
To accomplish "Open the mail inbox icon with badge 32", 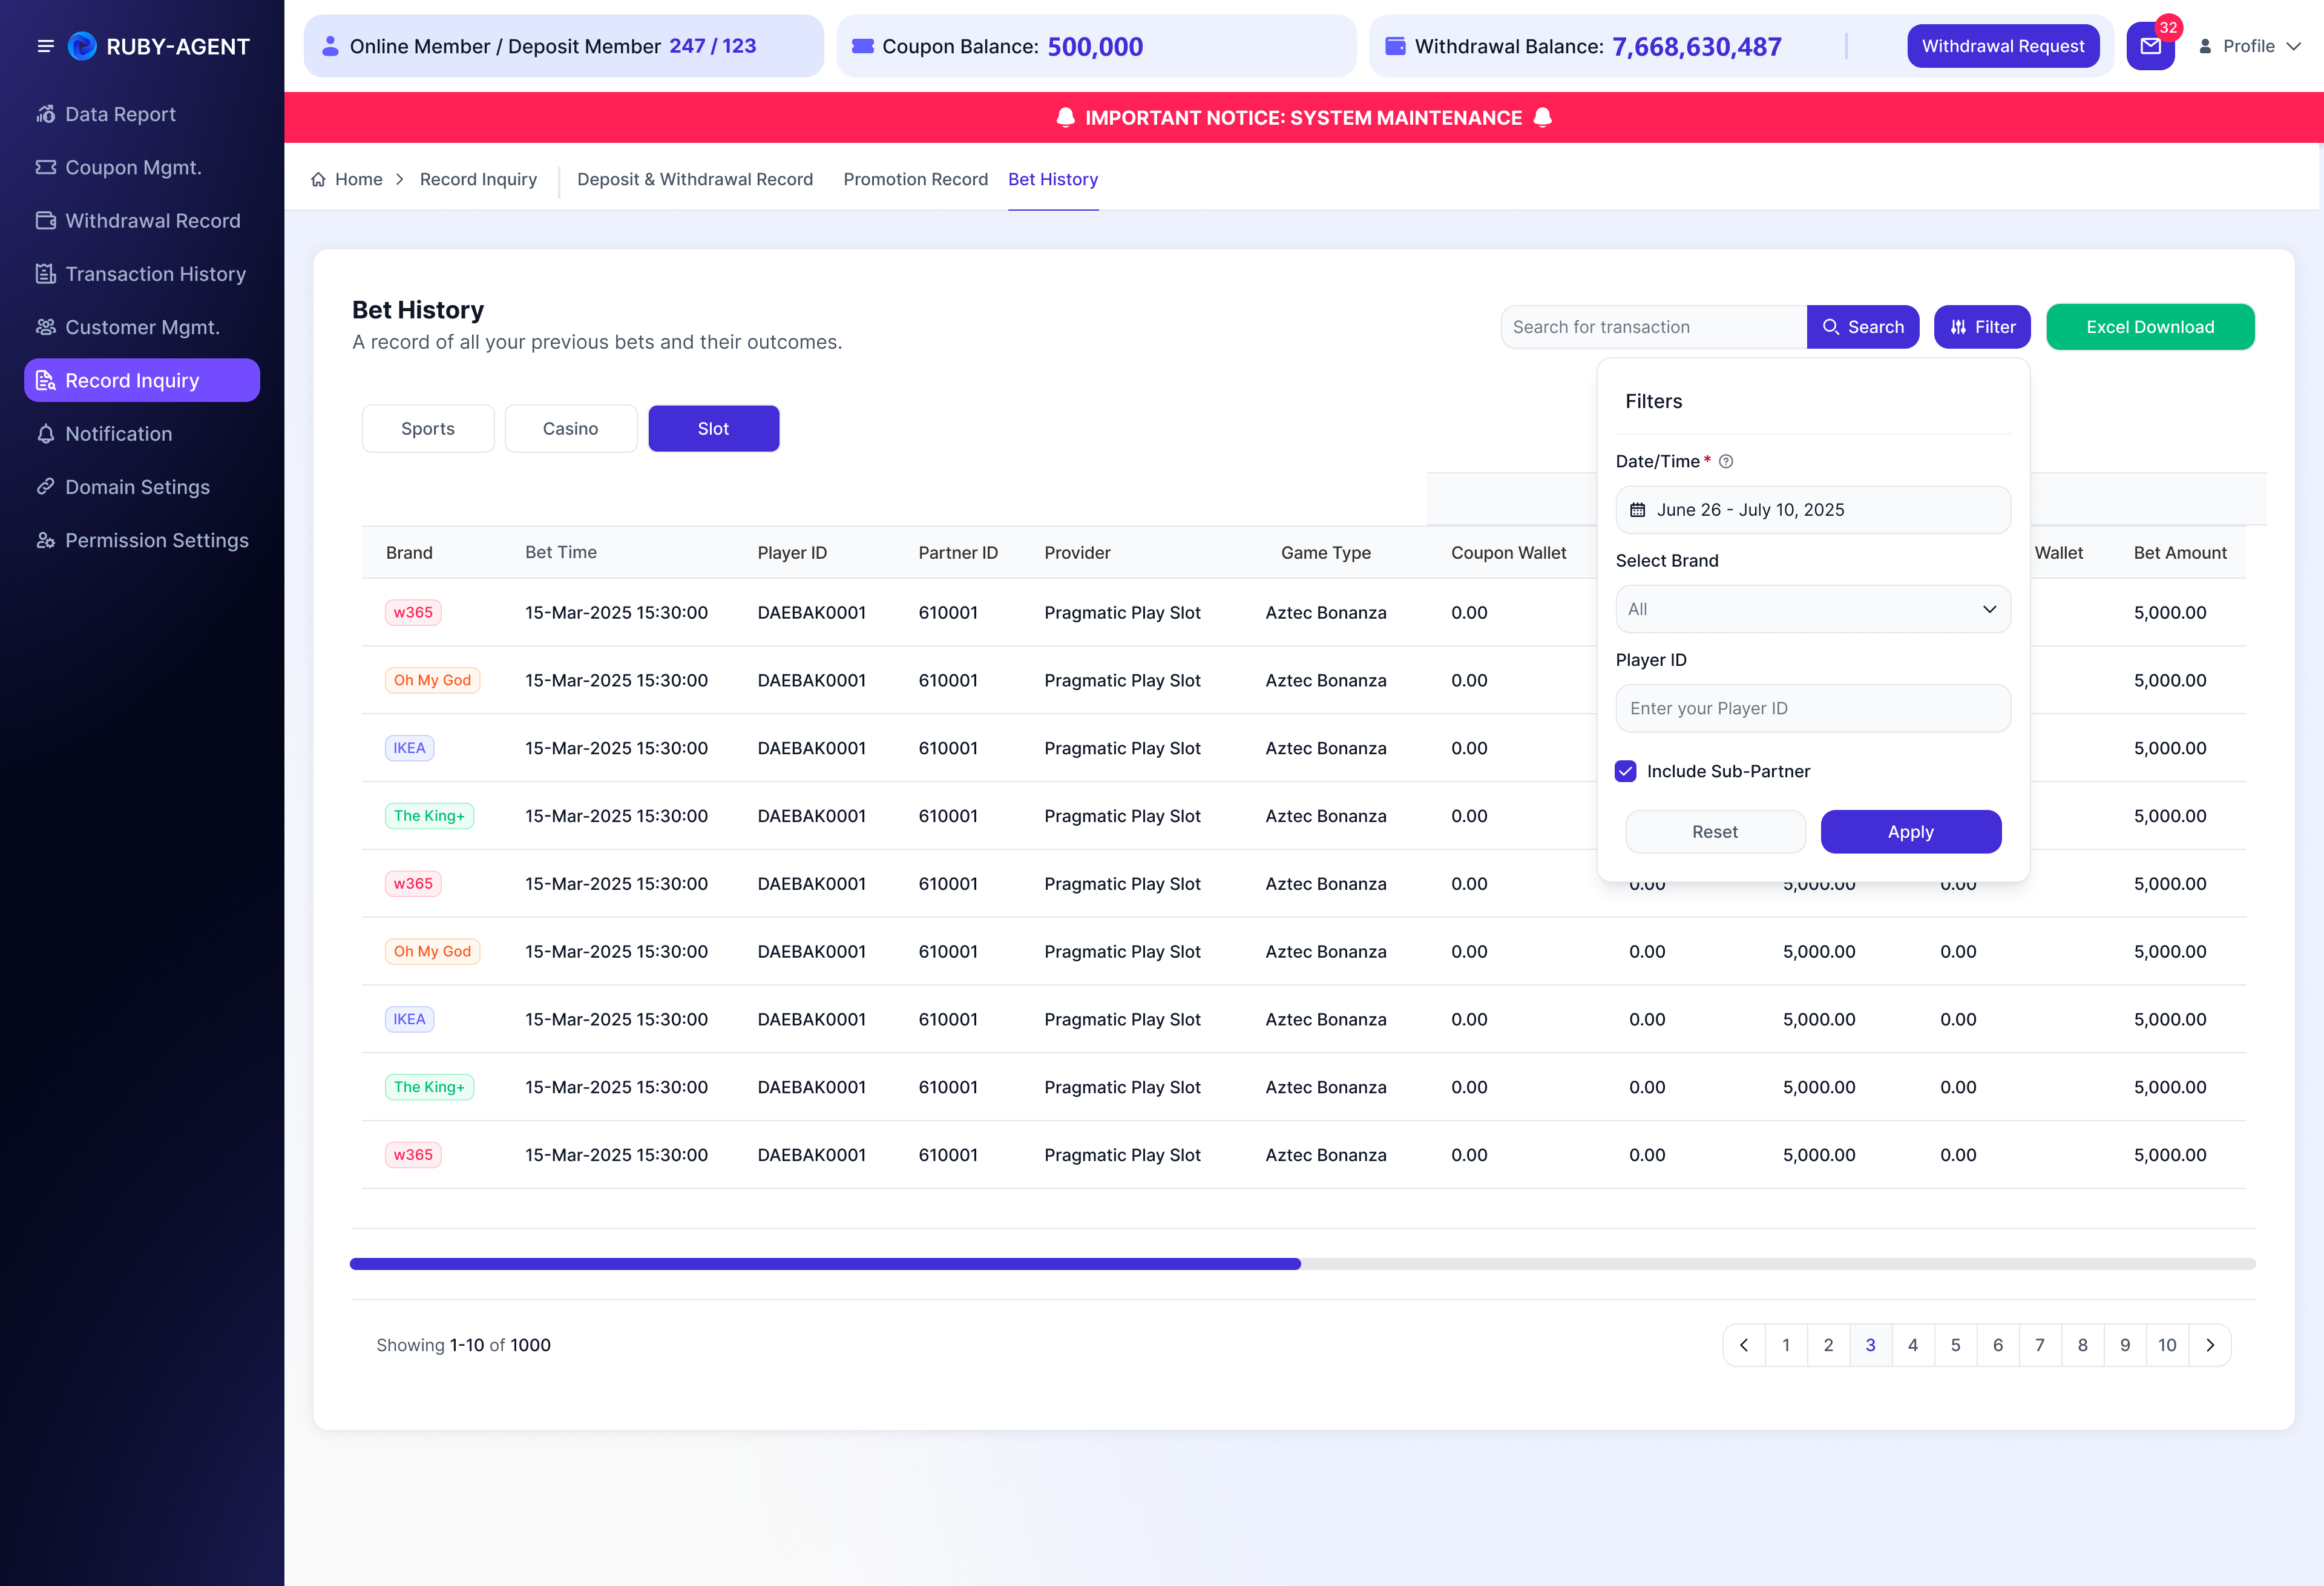I will tap(2150, 46).
